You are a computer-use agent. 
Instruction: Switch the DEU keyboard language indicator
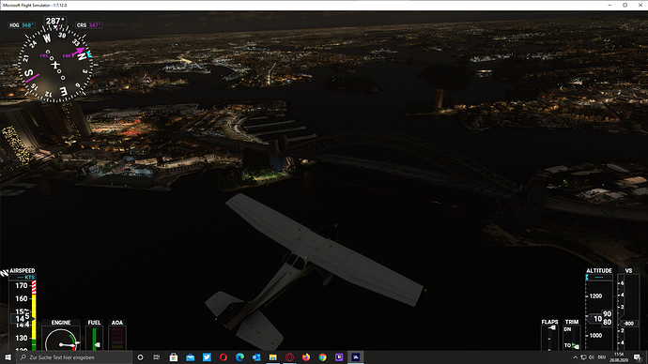pyautogui.click(x=601, y=357)
